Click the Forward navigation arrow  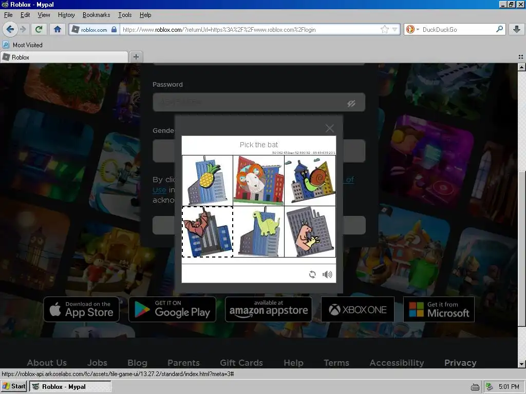(x=23, y=29)
